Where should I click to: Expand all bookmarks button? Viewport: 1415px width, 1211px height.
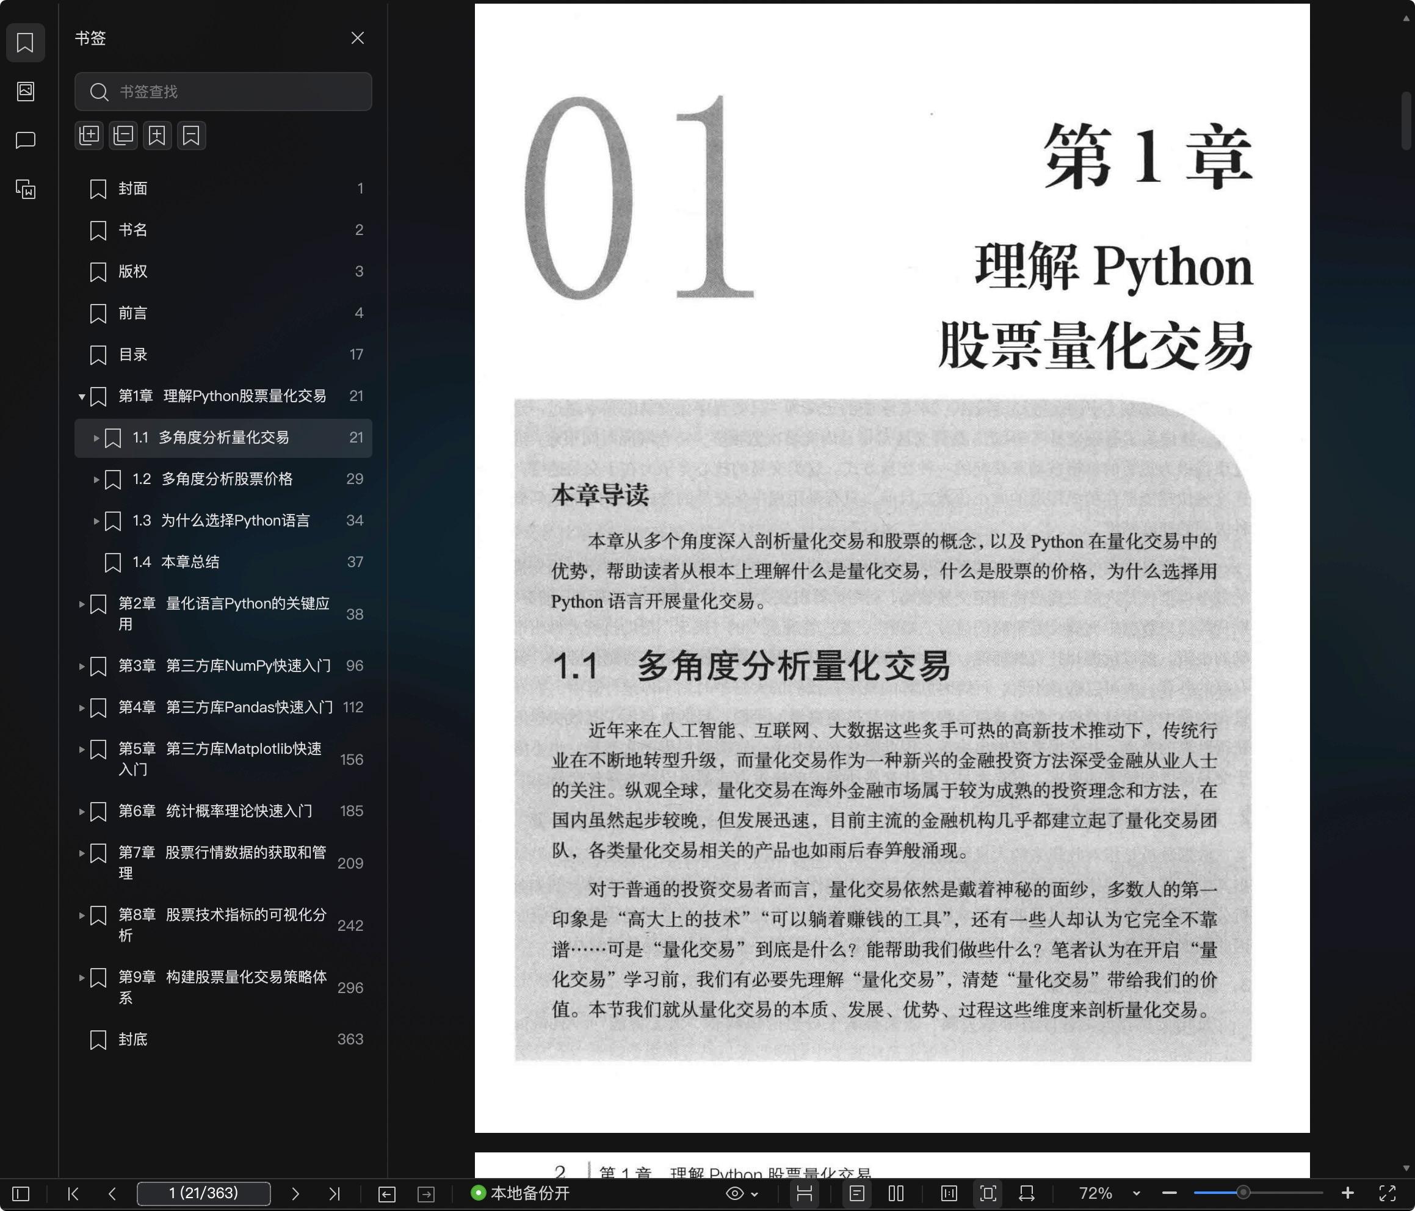(x=89, y=136)
